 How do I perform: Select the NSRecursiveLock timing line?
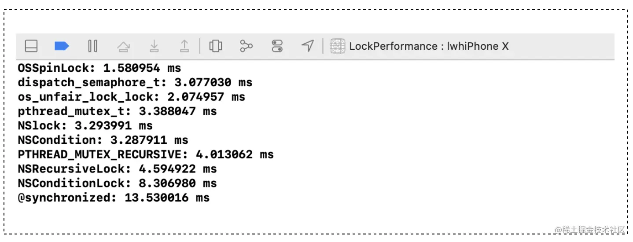[x=118, y=169]
